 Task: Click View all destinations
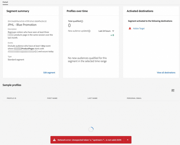pos(166,73)
